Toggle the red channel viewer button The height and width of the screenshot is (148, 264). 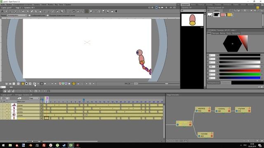point(60,83)
